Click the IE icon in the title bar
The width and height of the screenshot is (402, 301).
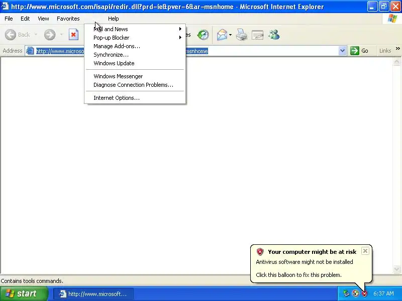5,6
